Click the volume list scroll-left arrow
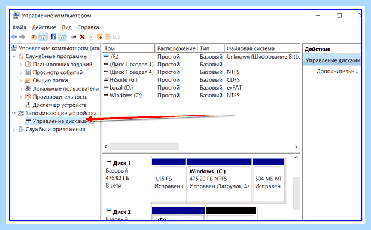This screenshot has width=371, height=230. (x=106, y=146)
